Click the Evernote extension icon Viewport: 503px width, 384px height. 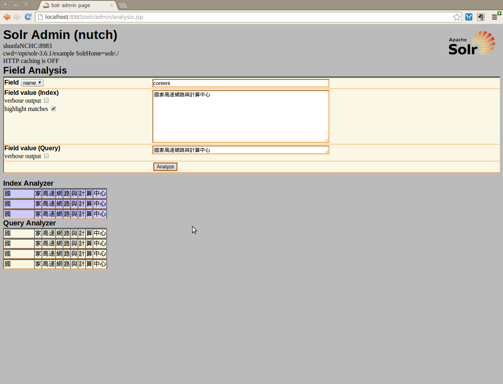tap(481, 17)
